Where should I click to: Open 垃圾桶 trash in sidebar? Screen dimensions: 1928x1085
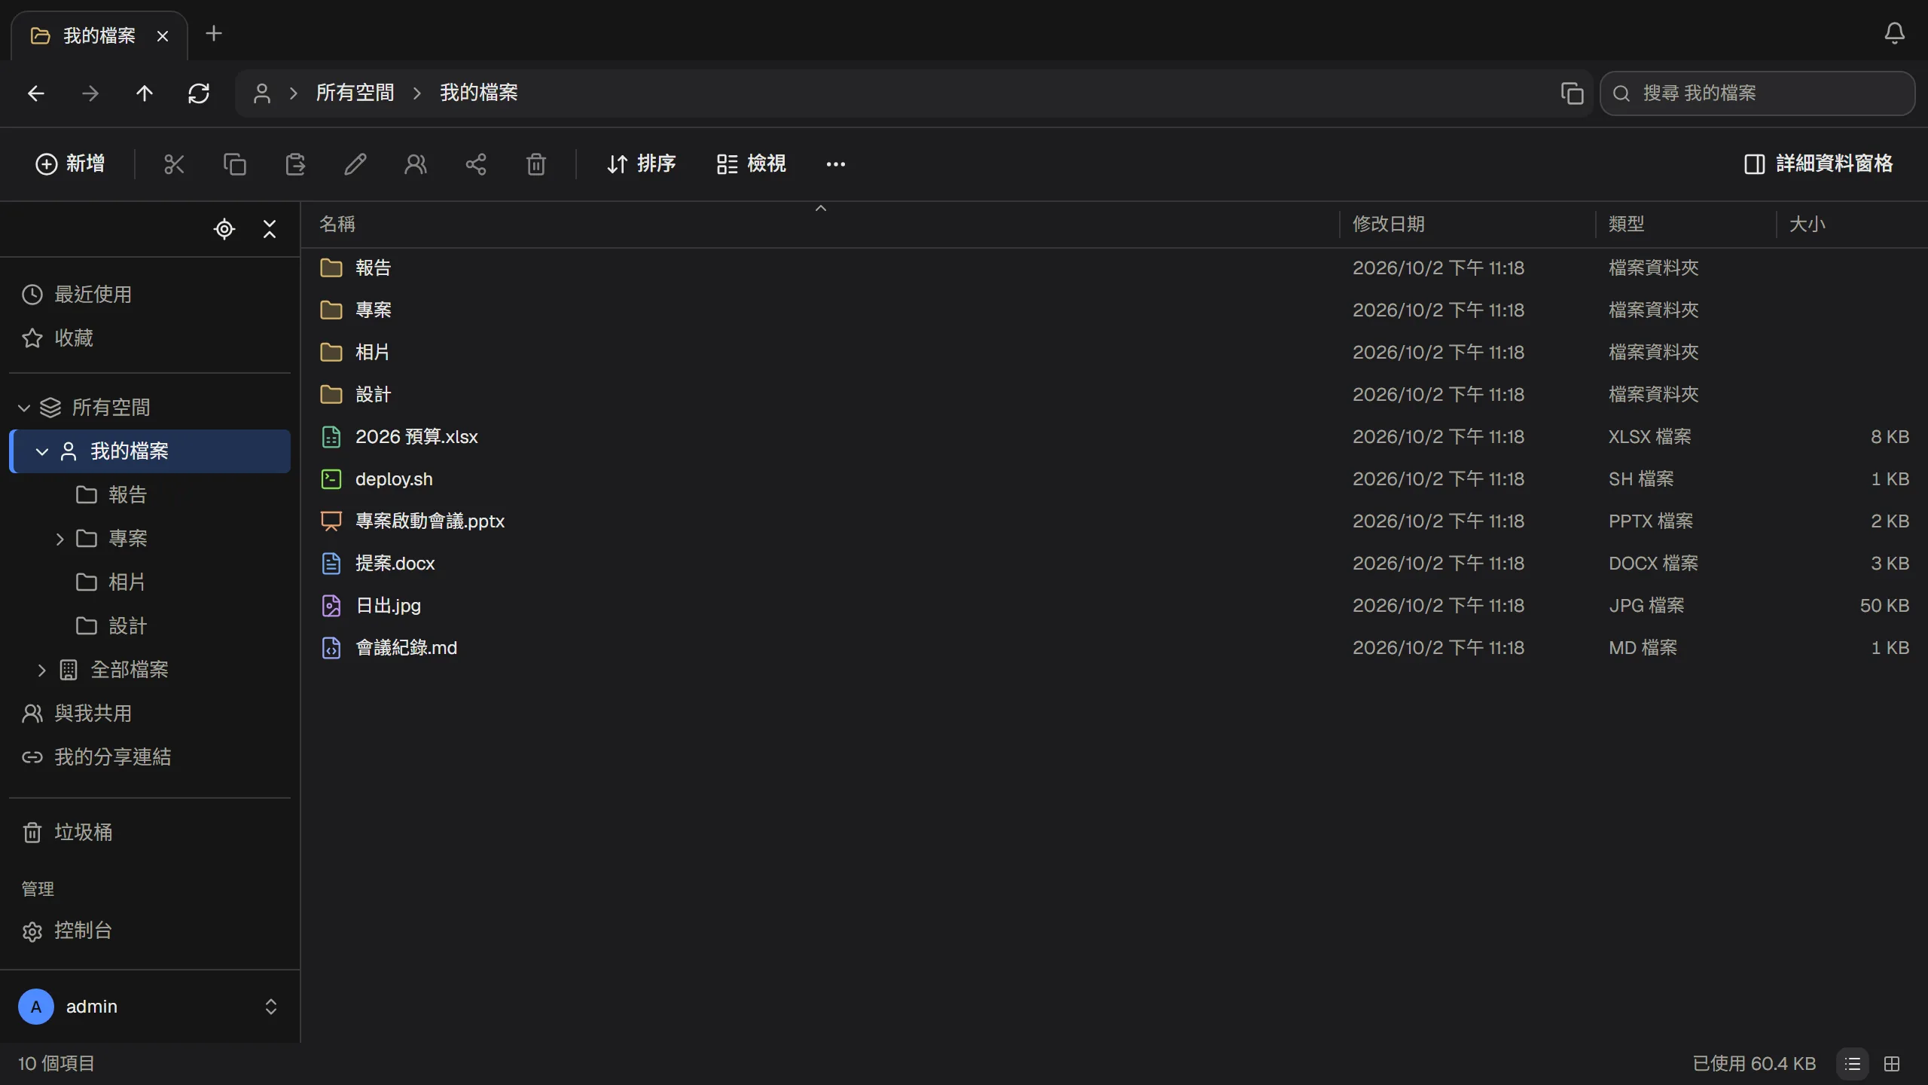tap(150, 833)
